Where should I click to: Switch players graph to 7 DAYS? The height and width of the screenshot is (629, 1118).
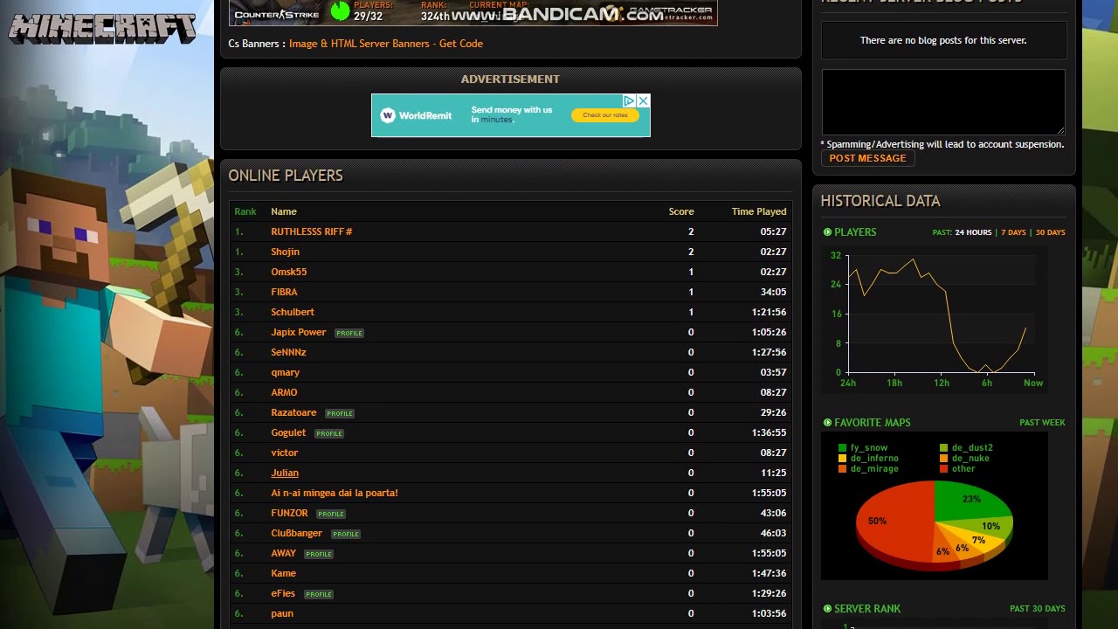[1013, 232]
